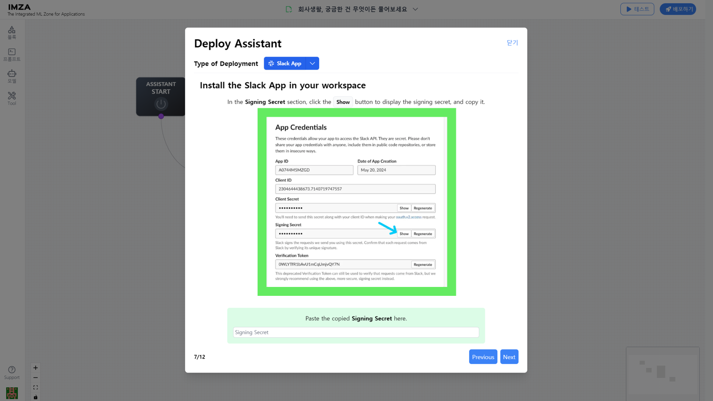Go to the Previous step

pos(483,357)
